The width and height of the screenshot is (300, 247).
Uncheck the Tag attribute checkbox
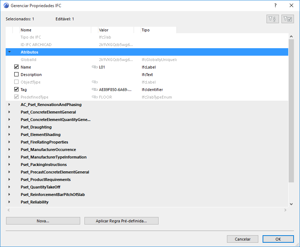pos(16,89)
